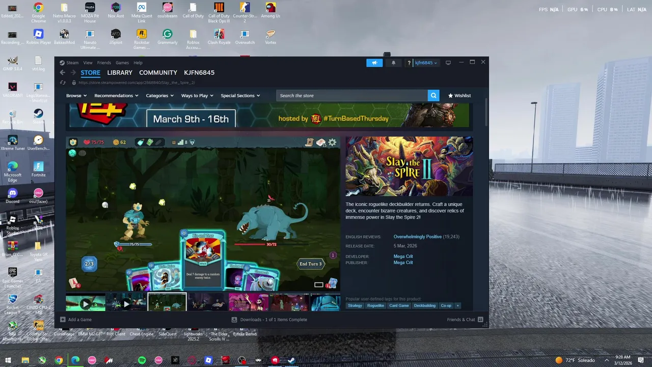The height and width of the screenshot is (367, 652).
Task: Select the Strategy tag
Action: pos(355,305)
